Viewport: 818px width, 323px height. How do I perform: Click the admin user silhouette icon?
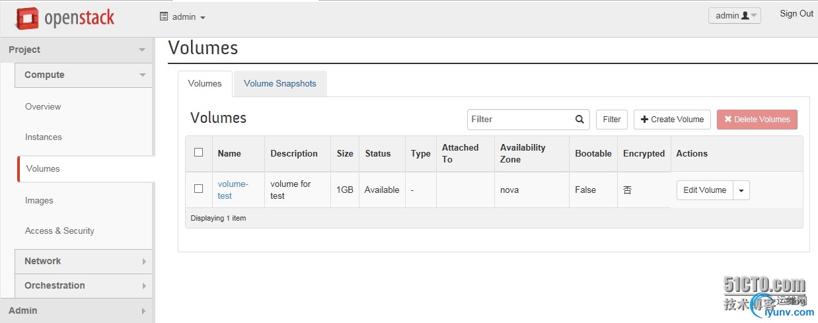click(x=745, y=16)
